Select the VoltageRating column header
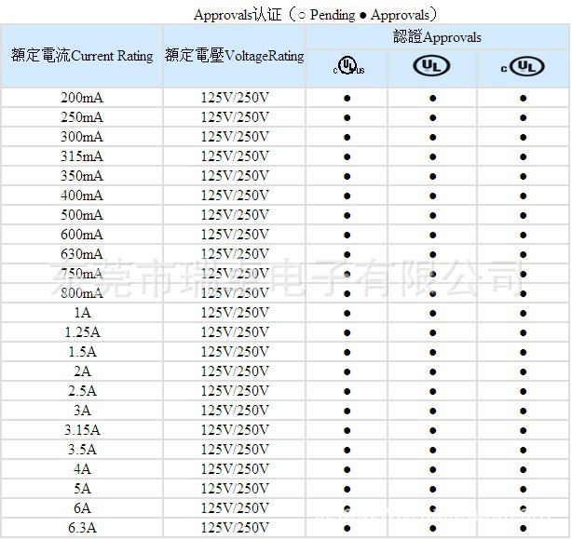The image size is (572, 540). click(x=234, y=56)
